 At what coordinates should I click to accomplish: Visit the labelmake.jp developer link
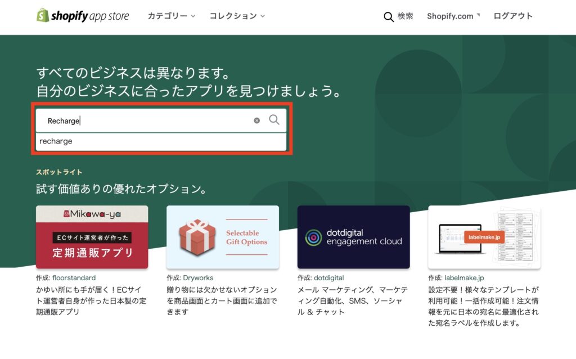(464, 278)
